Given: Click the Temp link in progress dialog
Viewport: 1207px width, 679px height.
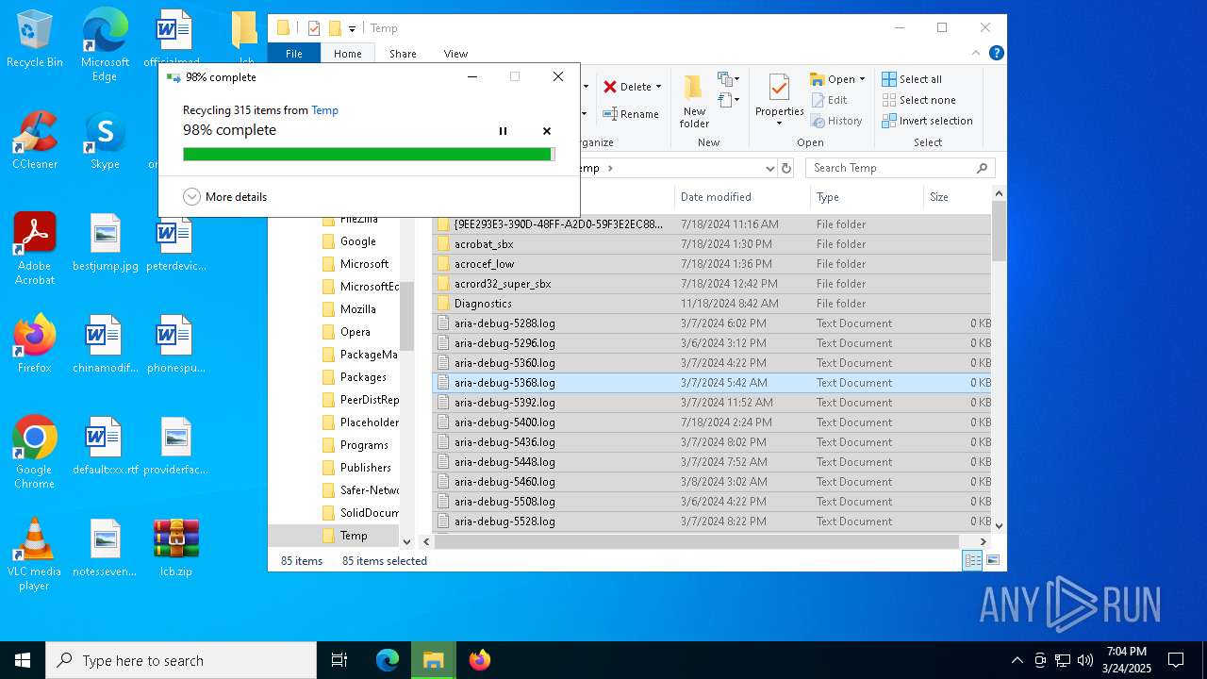Looking at the screenshot, I should tap(324, 110).
